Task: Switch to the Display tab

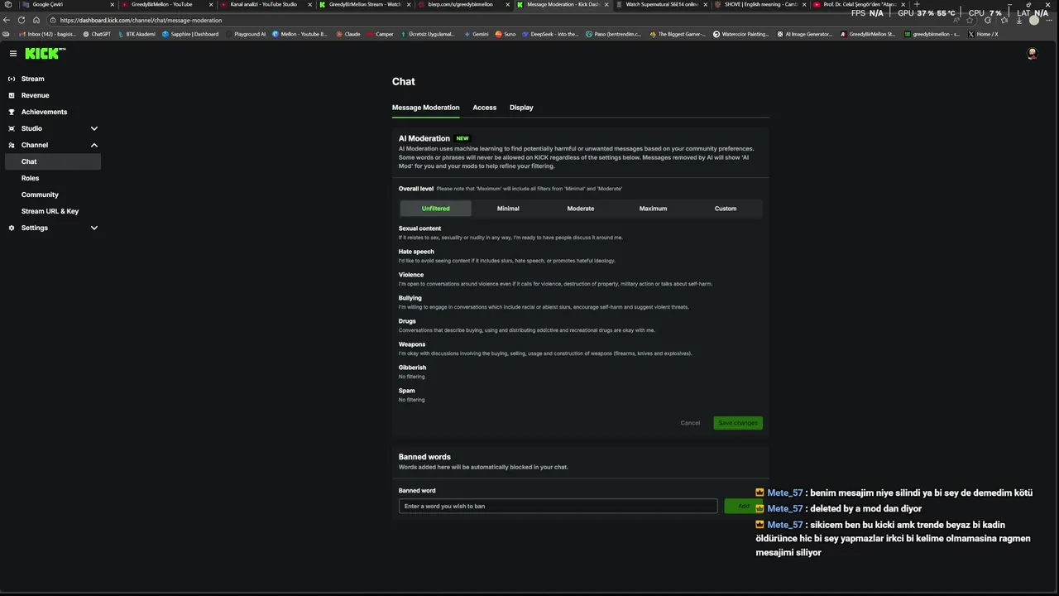Action: tap(521, 108)
